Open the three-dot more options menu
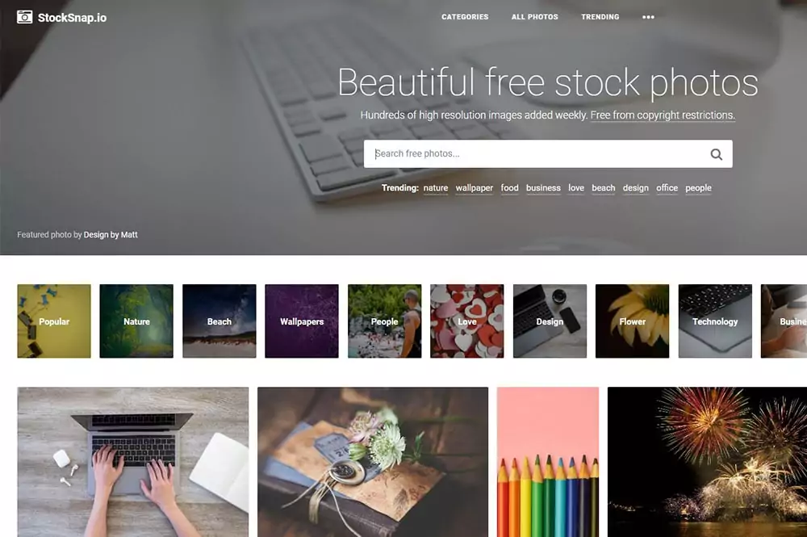The width and height of the screenshot is (807, 537). click(648, 17)
